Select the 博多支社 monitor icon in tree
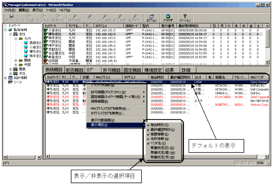This screenshot has height=184, width=272. (26, 51)
